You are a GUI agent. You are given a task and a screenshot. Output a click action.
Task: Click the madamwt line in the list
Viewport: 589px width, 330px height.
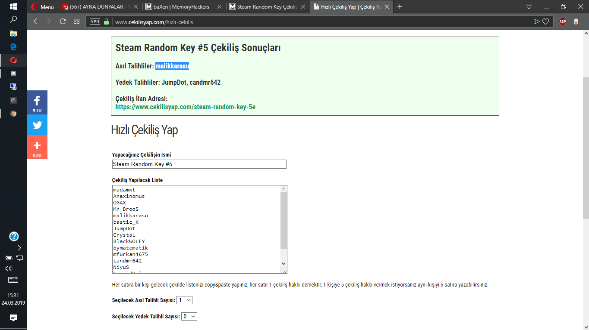[x=124, y=190]
